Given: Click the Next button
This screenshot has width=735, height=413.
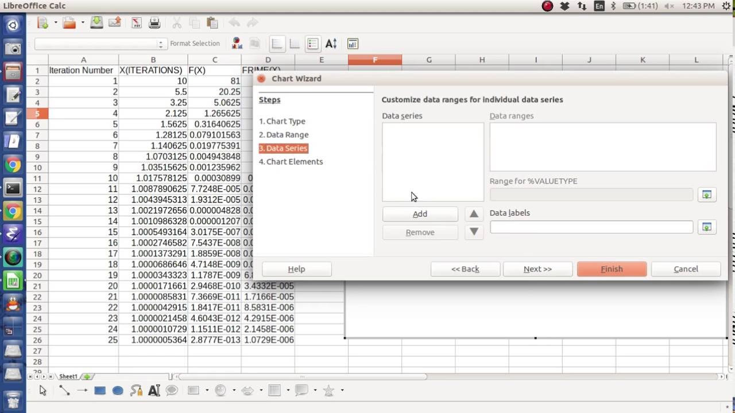Looking at the screenshot, I should tap(537, 269).
